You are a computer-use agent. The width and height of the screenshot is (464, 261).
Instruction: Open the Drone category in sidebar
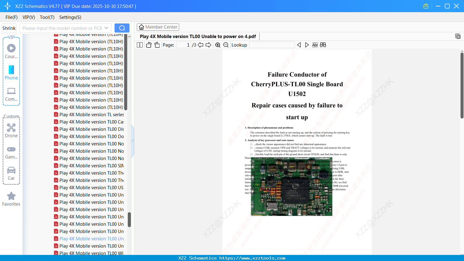click(x=11, y=130)
